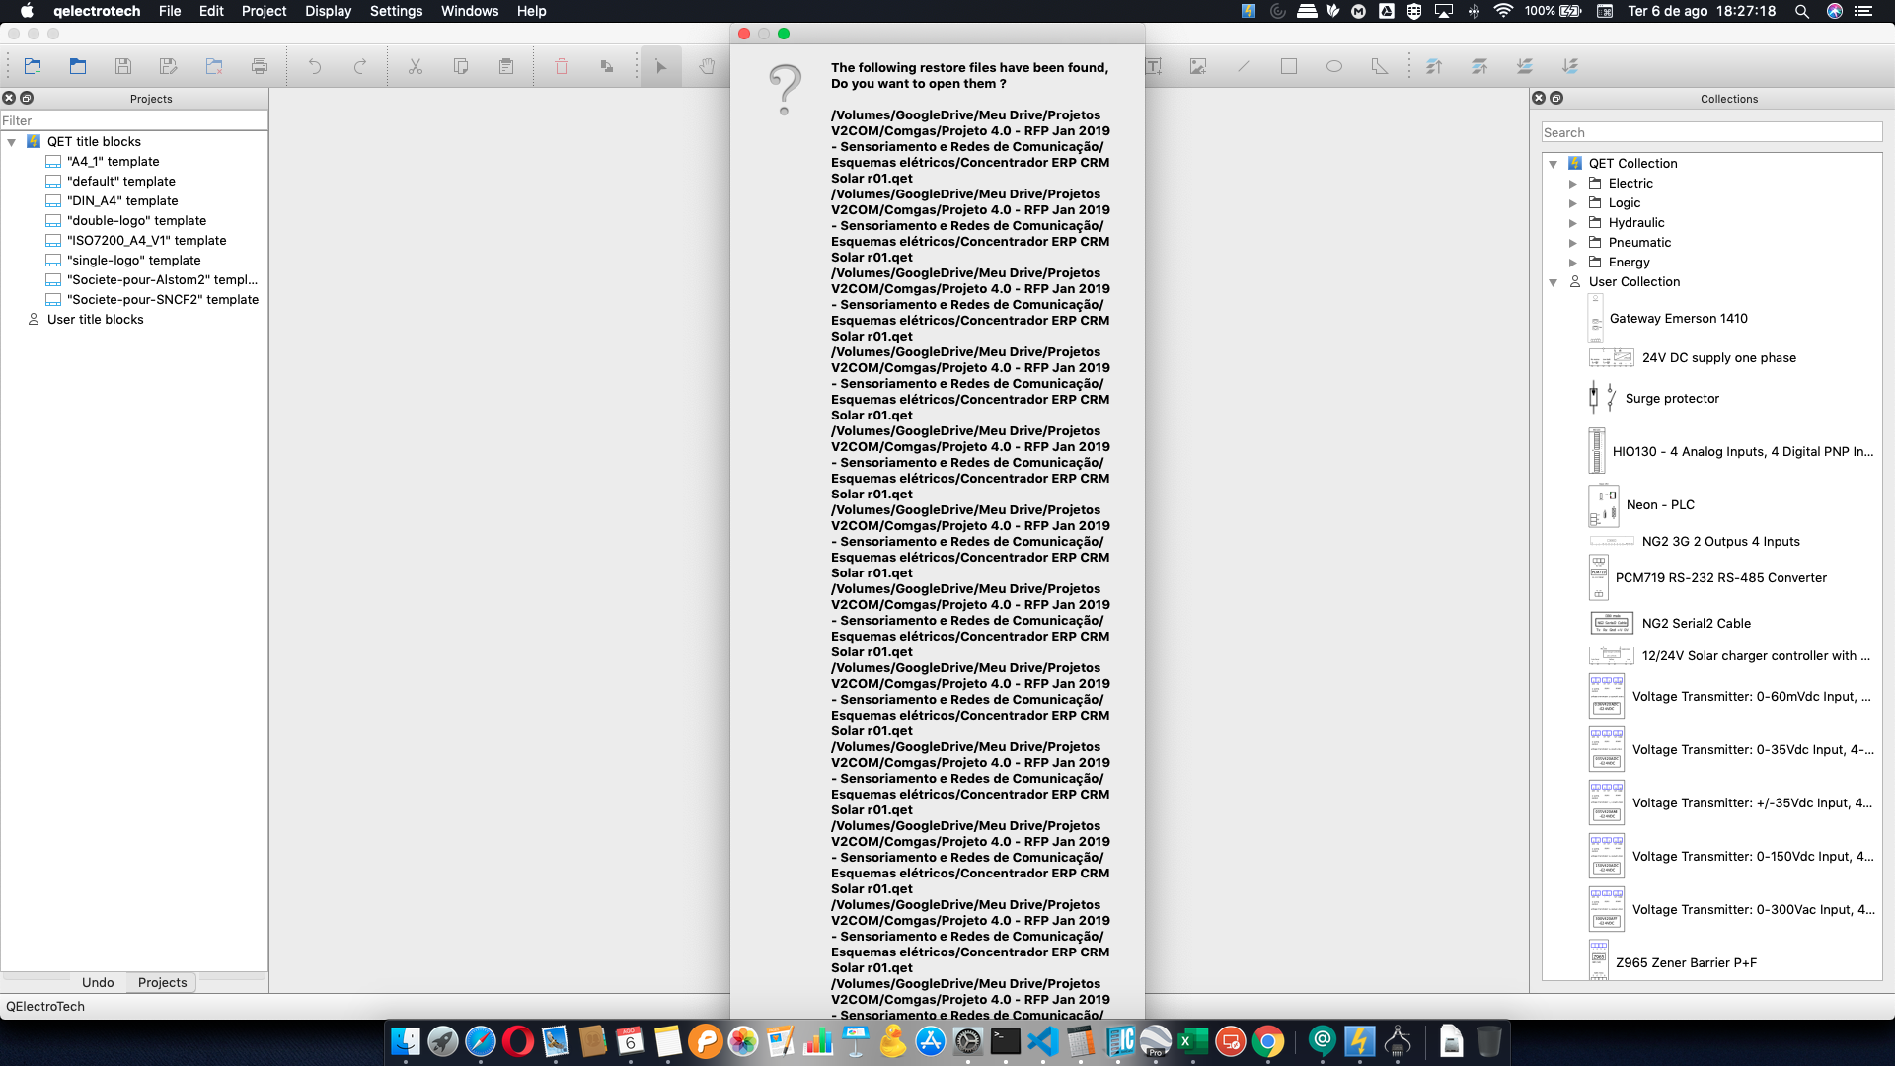Image resolution: width=1895 pixels, height=1066 pixels.
Task: Select the Neon - PLC element
Action: [1660, 504]
